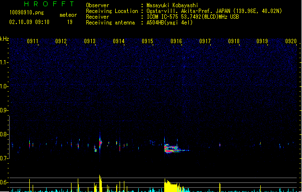Click the Receiving antenna field label
The image size is (302, 192).
click(110, 23)
